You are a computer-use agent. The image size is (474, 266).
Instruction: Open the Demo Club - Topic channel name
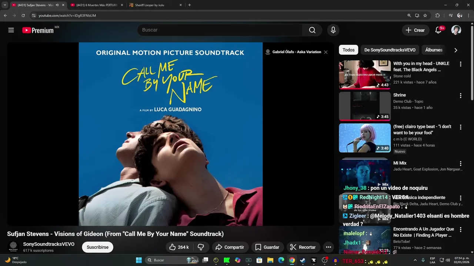(408, 101)
